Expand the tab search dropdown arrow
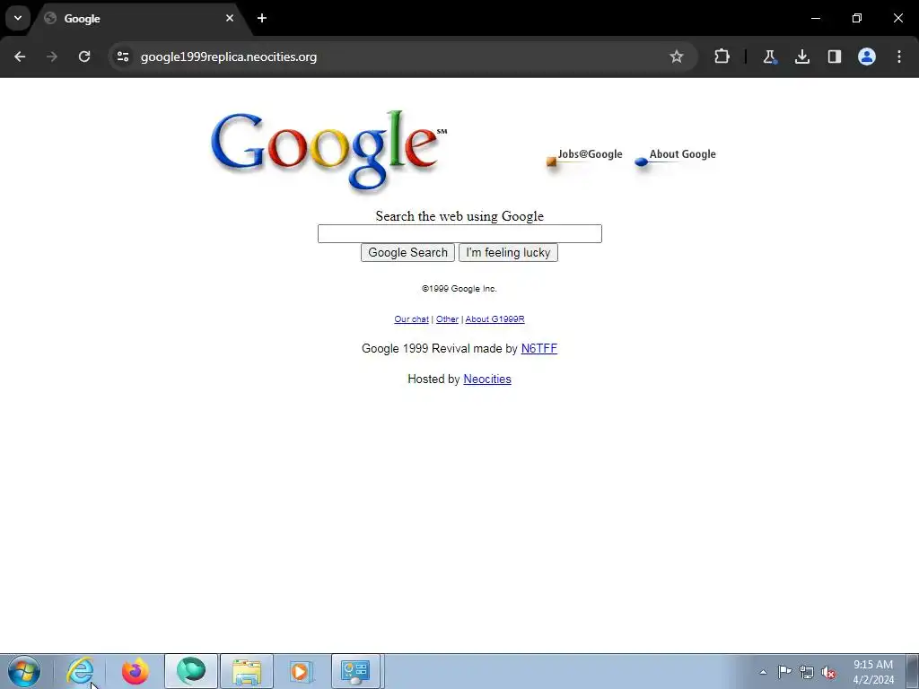919x689 pixels. (x=18, y=18)
